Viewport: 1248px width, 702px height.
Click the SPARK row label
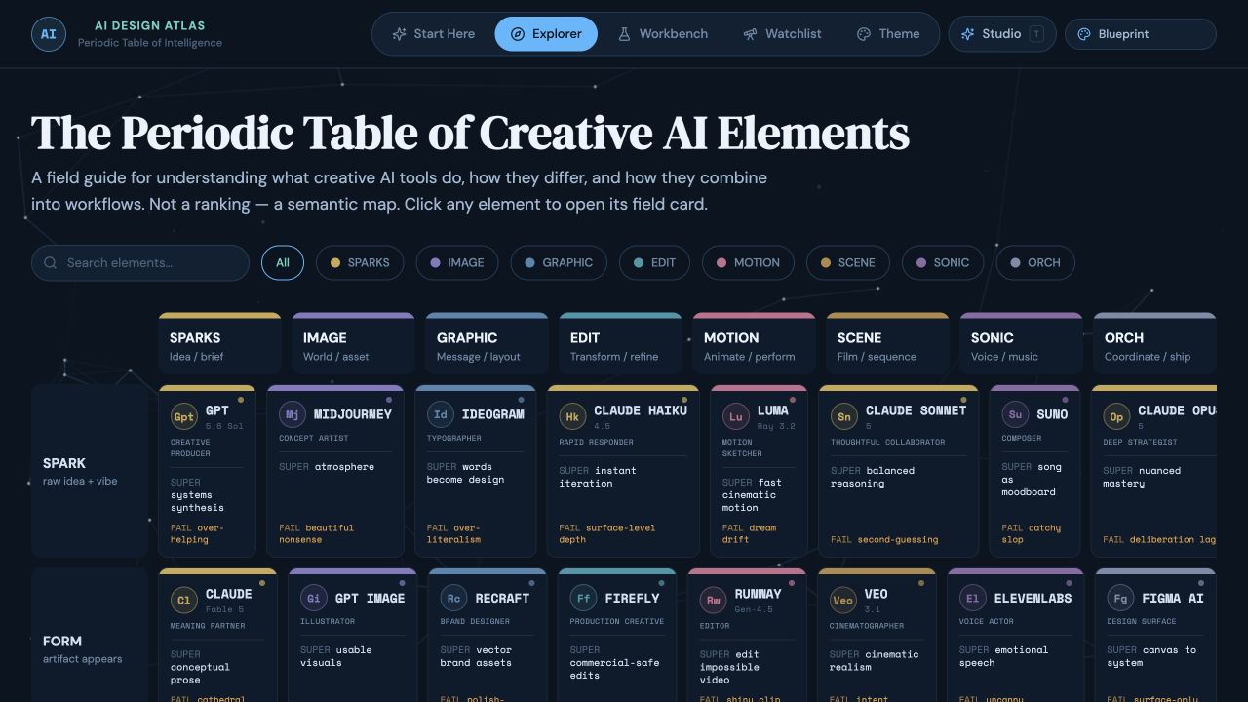[90, 471]
